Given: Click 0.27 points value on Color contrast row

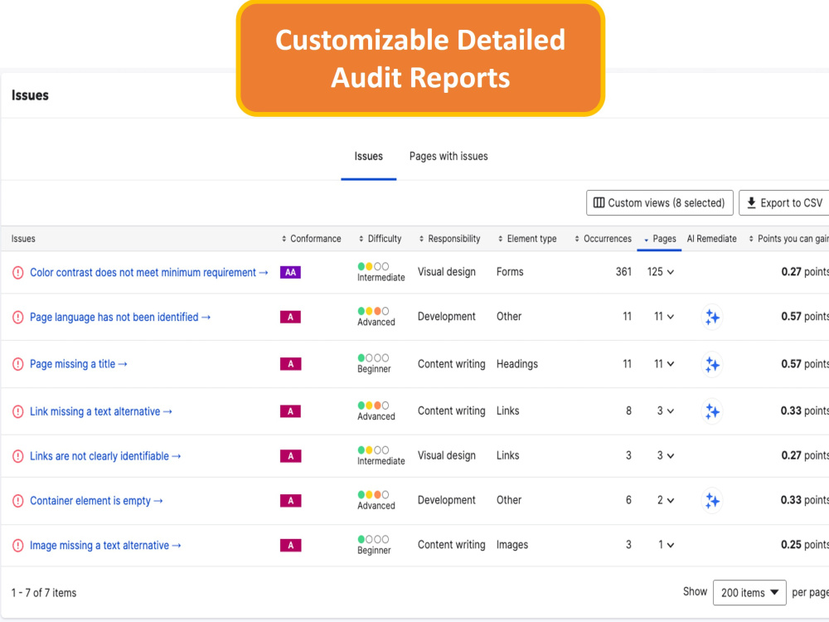Looking at the screenshot, I should [805, 272].
